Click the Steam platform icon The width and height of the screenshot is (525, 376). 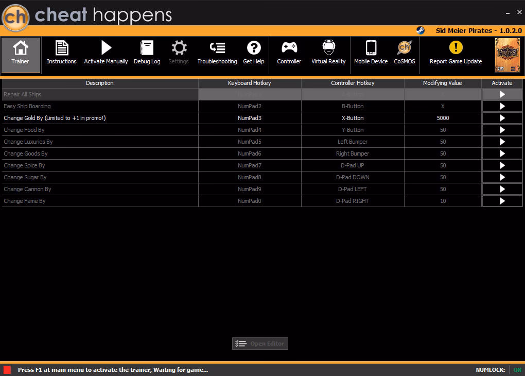(x=420, y=30)
